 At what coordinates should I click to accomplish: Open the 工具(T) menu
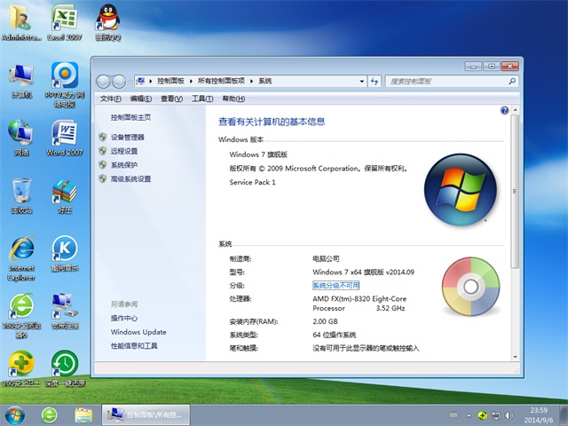tap(202, 99)
